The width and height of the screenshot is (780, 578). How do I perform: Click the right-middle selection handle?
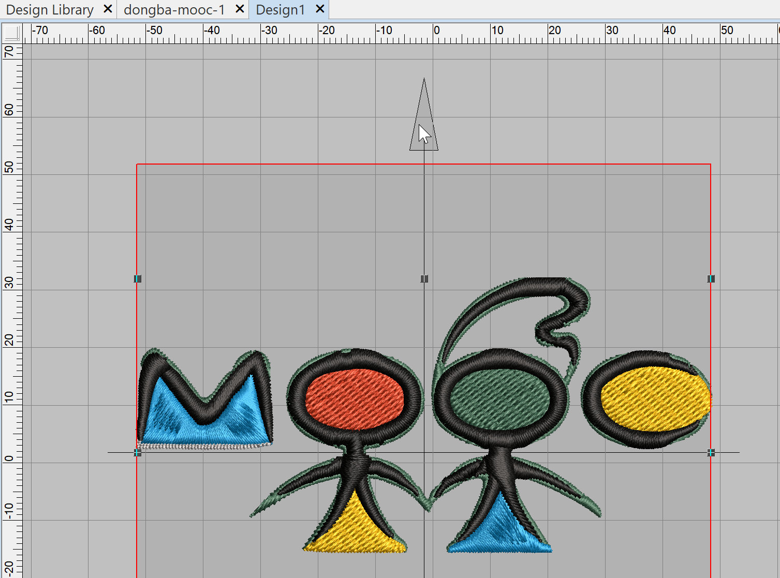click(711, 453)
